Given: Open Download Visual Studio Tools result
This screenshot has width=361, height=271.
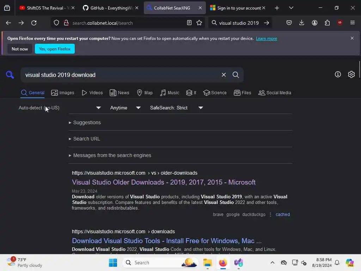Looking at the screenshot, I should (167, 241).
